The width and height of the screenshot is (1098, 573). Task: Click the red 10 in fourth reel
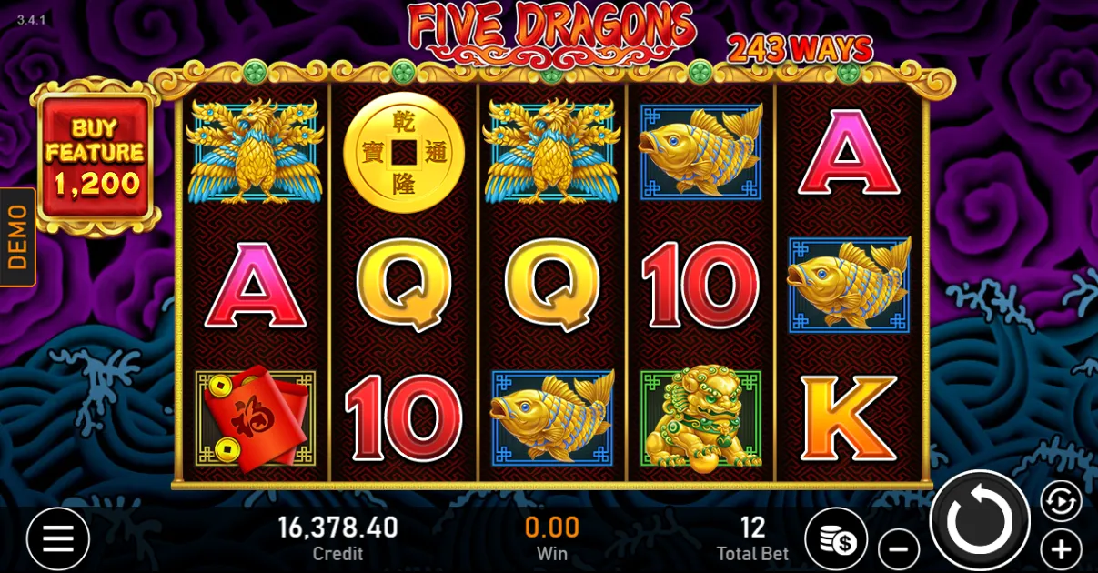(700, 285)
